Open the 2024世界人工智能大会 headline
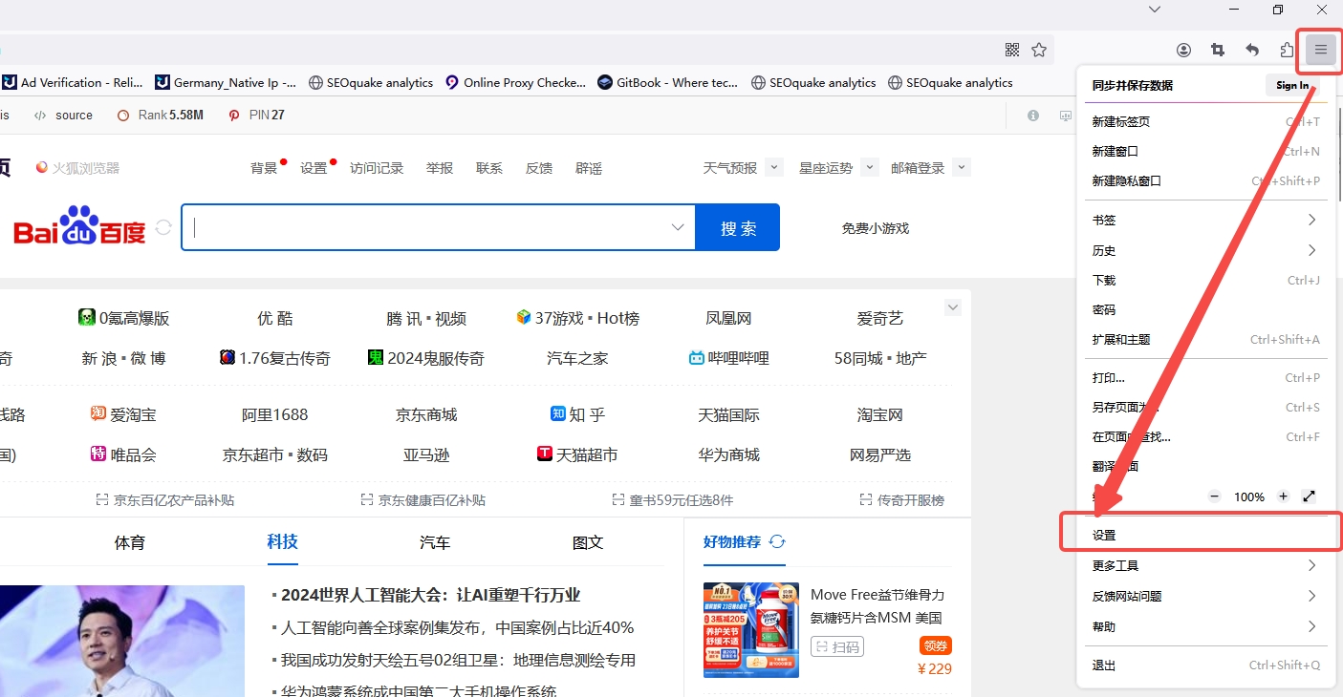This screenshot has height=697, width=1343. pos(430,595)
